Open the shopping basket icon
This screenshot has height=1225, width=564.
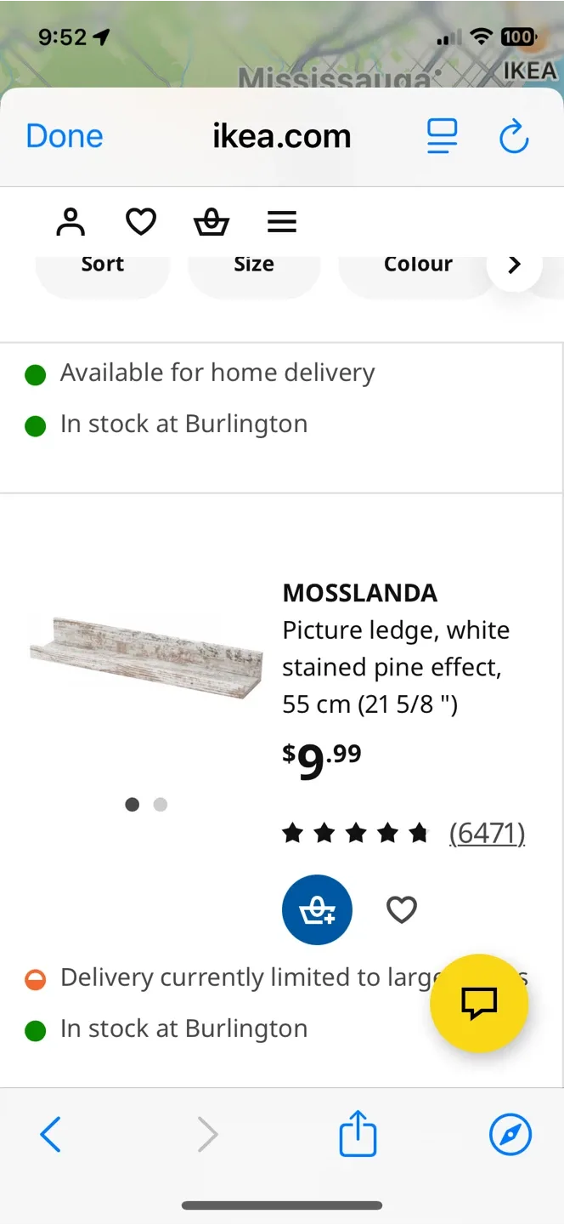coord(211,221)
